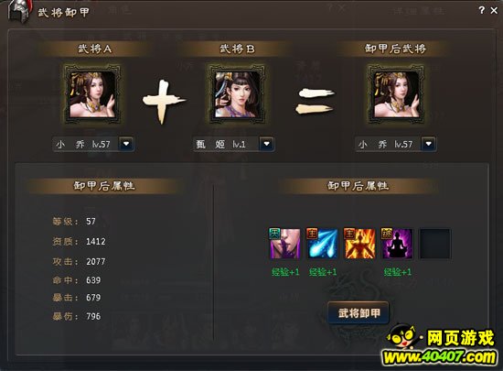Click the purple meditation 被 skill icon

pyautogui.click(x=397, y=244)
